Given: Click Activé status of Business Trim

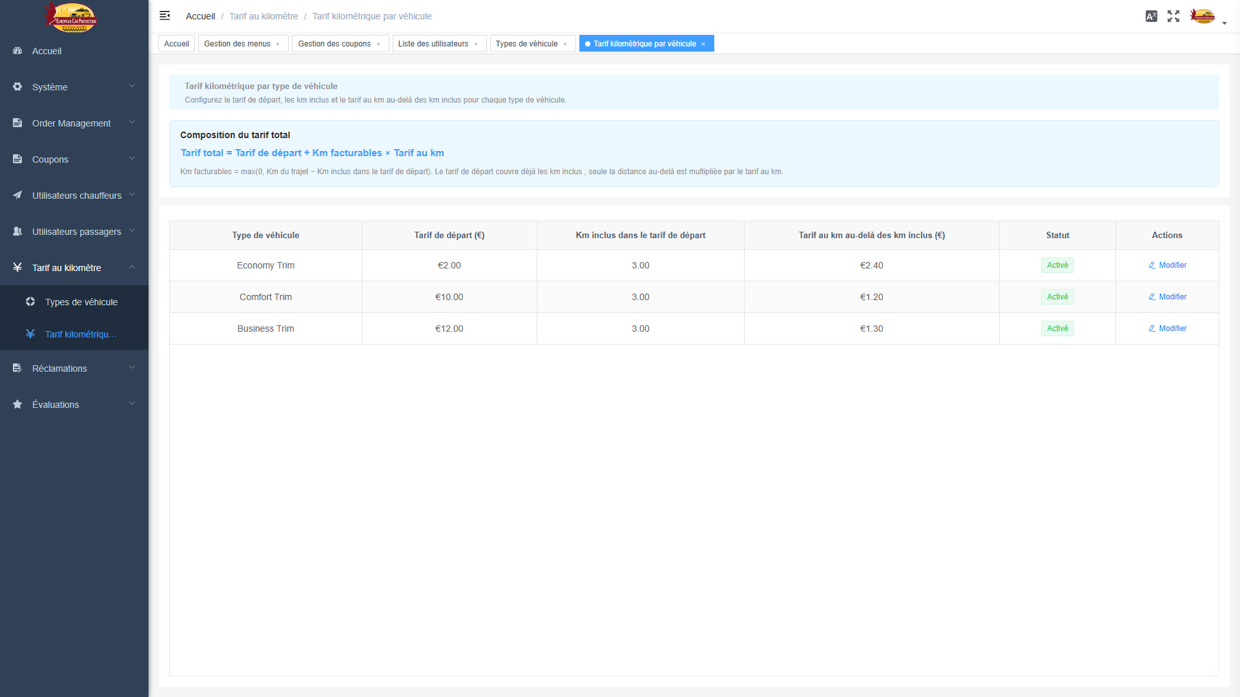Looking at the screenshot, I should point(1057,328).
